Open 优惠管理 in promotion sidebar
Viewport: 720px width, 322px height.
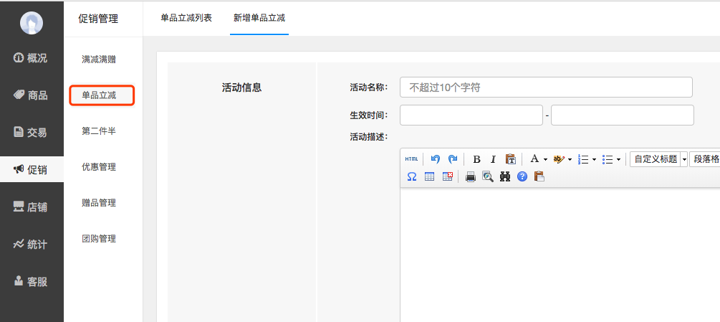[99, 167]
